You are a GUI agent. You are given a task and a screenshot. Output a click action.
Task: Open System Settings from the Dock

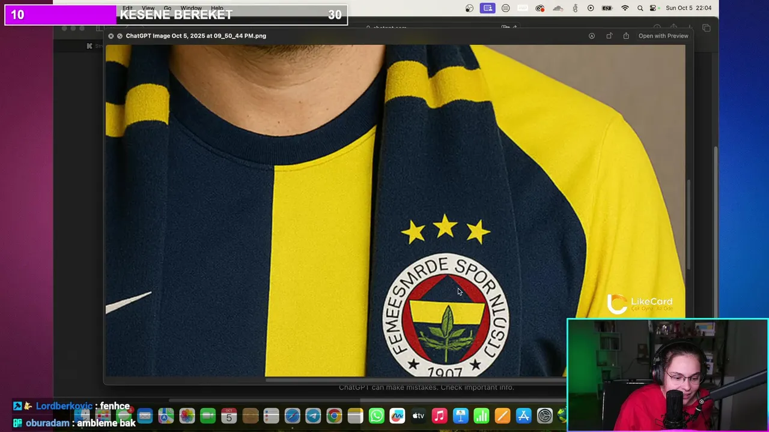[544, 416]
